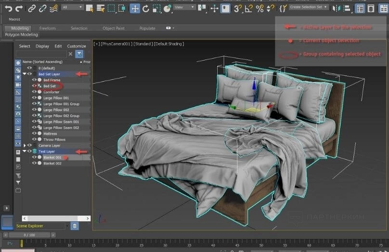389x252 pixels.
Task: Select the Move transform tool
Action: coord(135,8)
